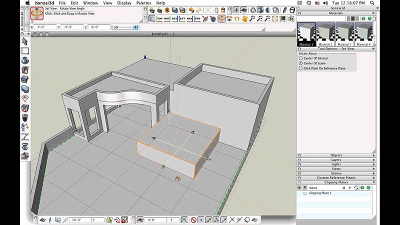Image resolution: width=400 pixels, height=225 pixels.
Task: Activate the Rotate View orbit tool
Action: tap(221, 18)
